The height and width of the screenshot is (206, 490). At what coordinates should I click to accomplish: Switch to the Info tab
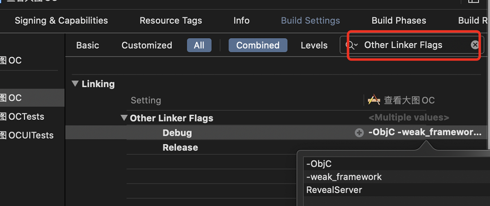(x=241, y=20)
